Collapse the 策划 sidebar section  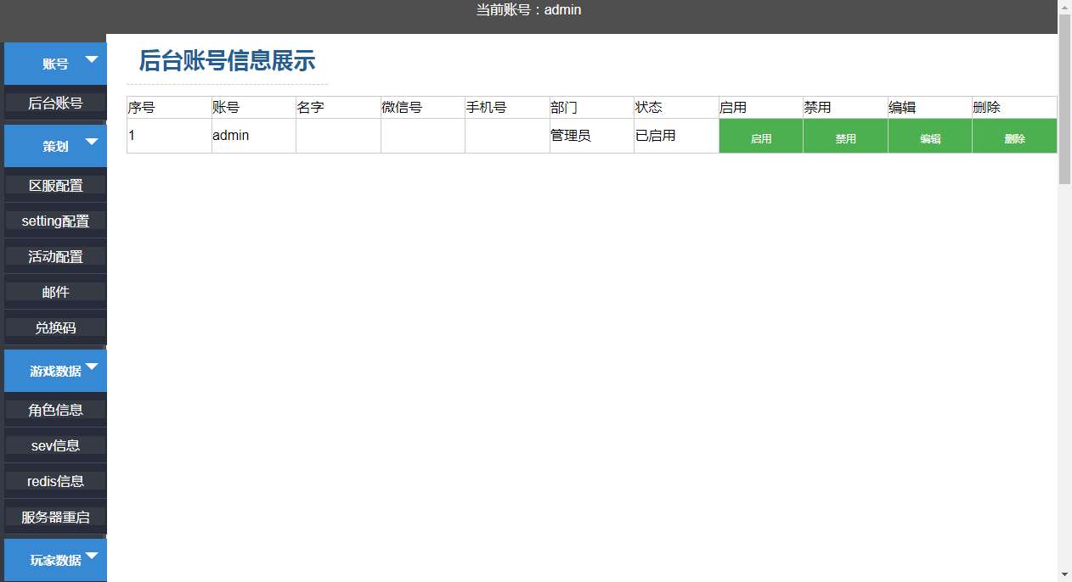(x=54, y=145)
